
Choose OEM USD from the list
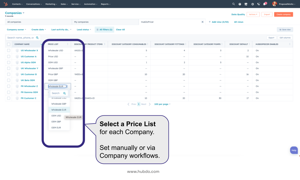56,116
